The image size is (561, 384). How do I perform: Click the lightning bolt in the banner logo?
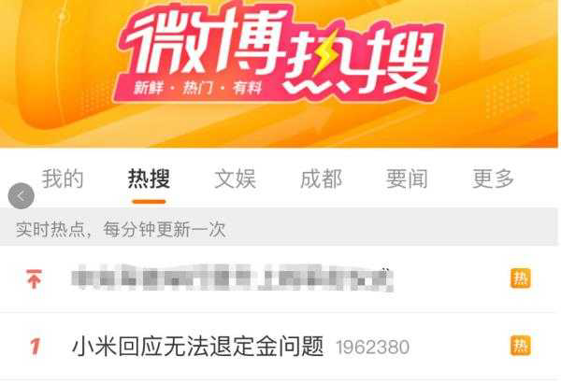[324, 53]
